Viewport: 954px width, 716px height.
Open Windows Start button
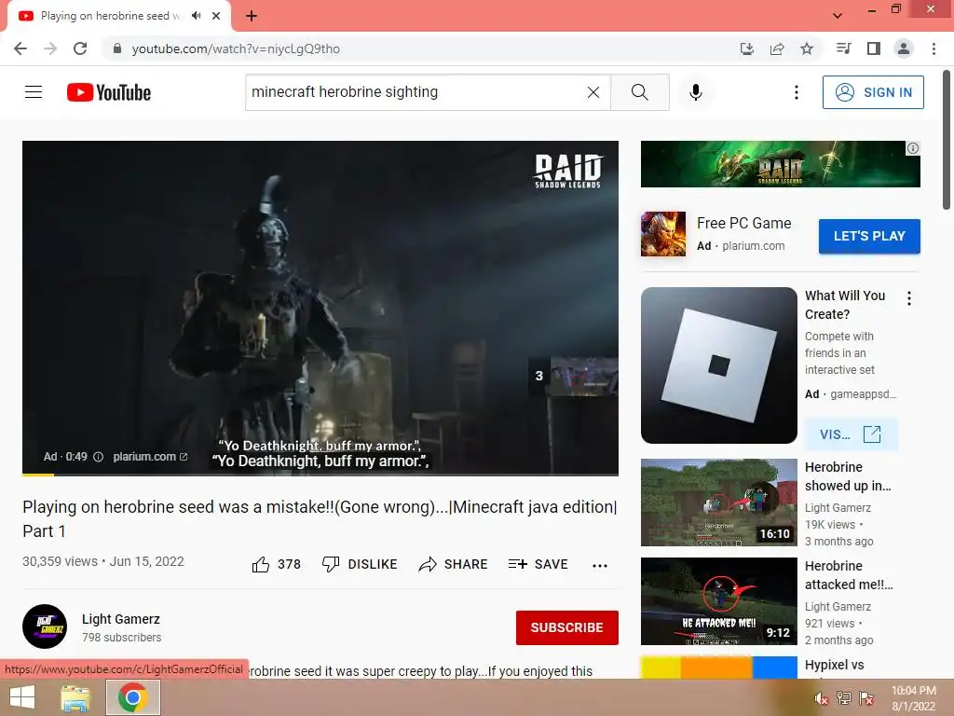[x=22, y=697]
